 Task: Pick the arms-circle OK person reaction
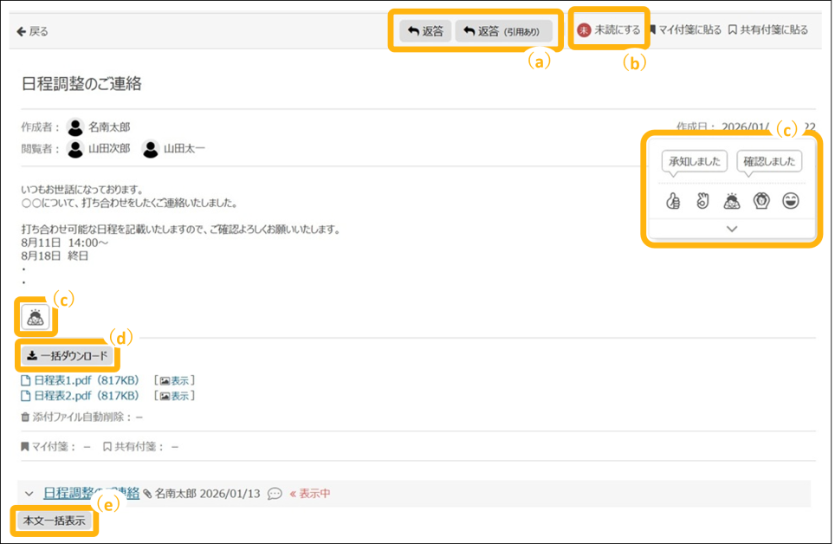[x=761, y=202]
